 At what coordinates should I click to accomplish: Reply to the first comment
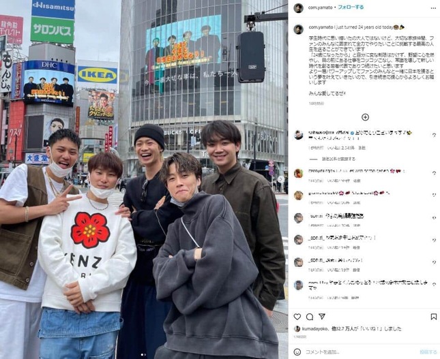pyautogui.click(x=362, y=148)
